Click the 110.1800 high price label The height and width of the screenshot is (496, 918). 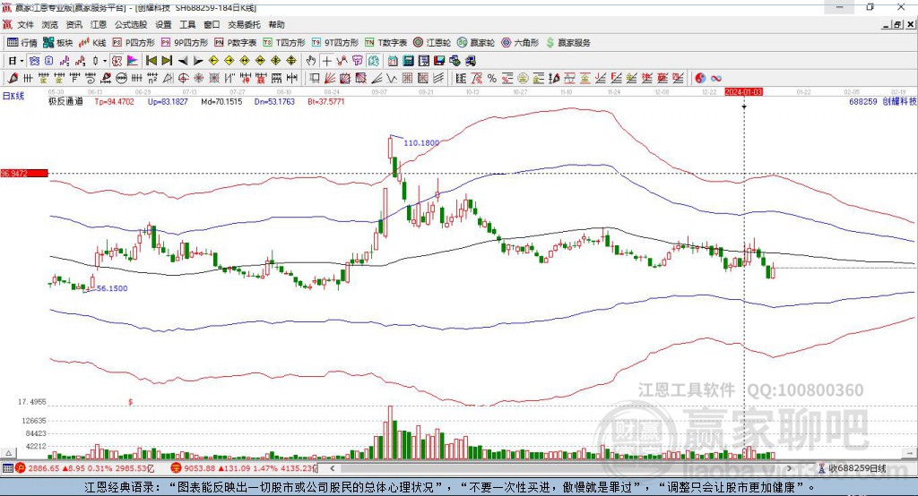[x=421, y=142]
